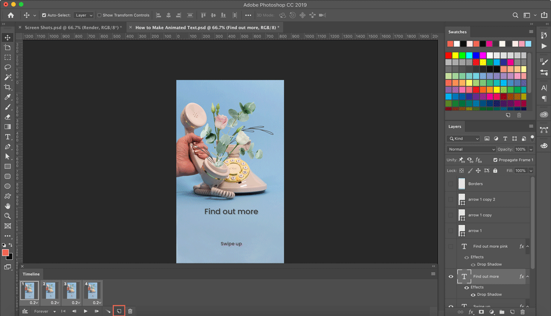
Task: Select the Eyedropper tool
Action: click(7, 97)
